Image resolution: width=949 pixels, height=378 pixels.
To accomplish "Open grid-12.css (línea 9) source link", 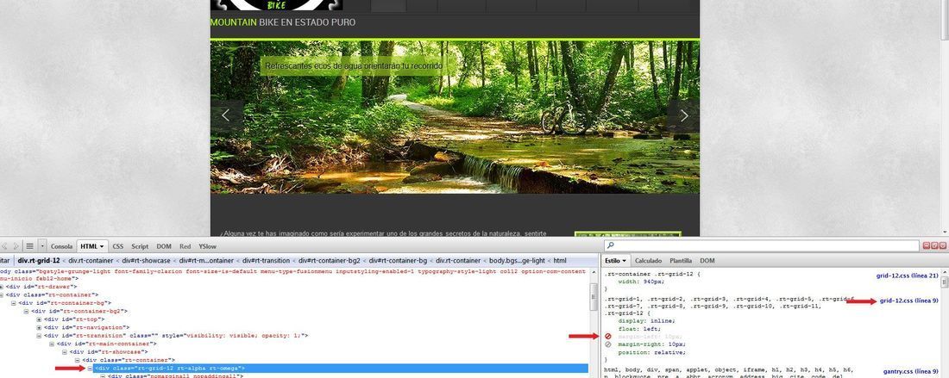I will pos(909,301).
